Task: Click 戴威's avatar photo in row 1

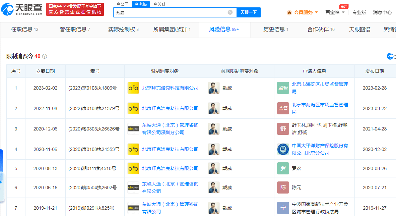Action: 214,88
